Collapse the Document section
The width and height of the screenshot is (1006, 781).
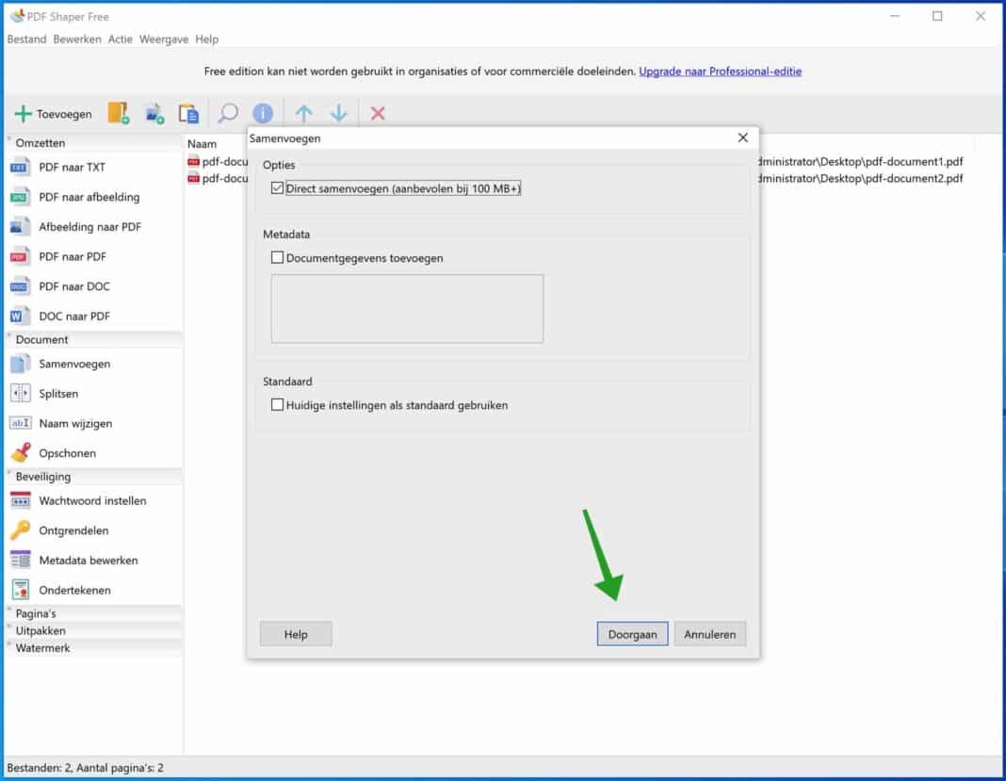[x=93, y=339]
